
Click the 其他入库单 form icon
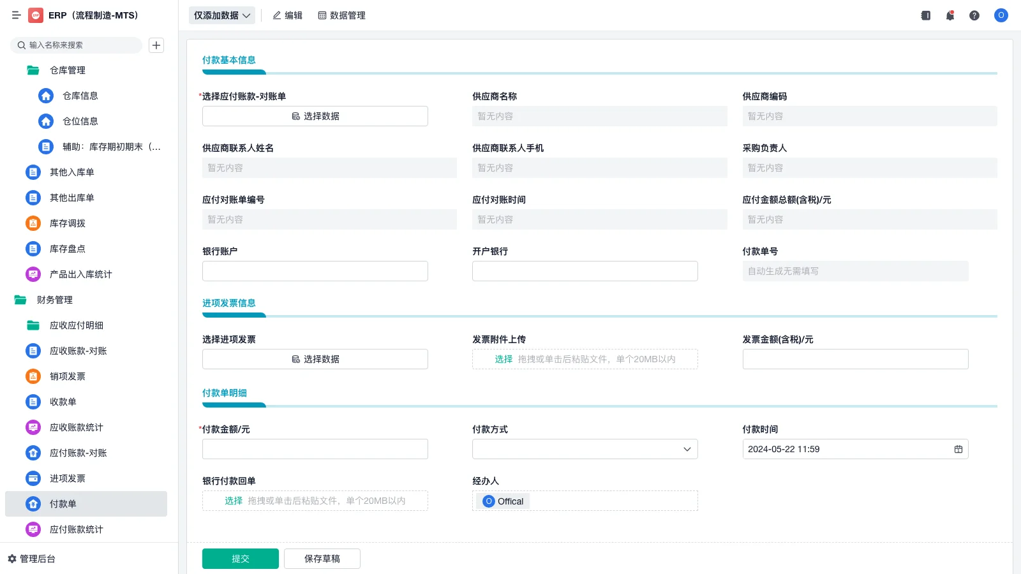click(33, 172)
